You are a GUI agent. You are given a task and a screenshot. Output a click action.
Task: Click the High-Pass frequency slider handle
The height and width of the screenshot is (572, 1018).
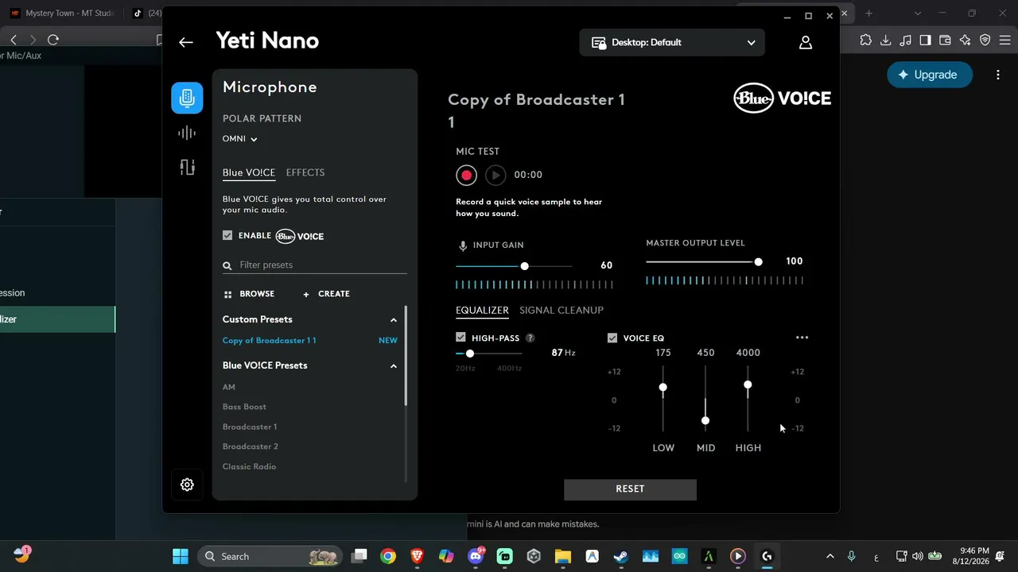click(470, 354)
